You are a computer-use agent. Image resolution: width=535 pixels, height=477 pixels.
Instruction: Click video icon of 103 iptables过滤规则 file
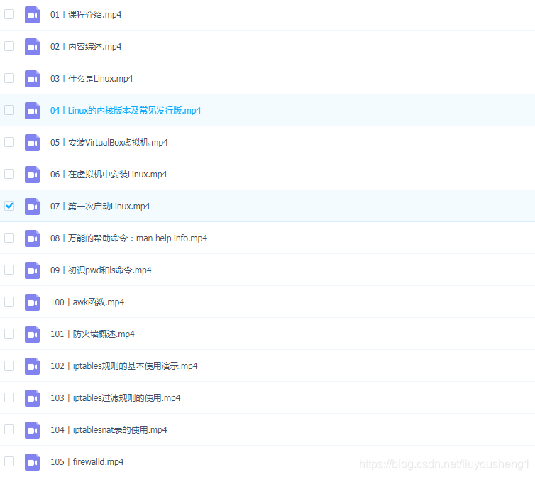[32, 398]
